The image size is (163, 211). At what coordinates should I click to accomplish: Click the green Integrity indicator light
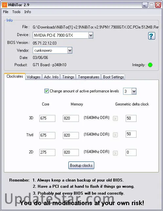pyautogui.click(x=150, y=65)
